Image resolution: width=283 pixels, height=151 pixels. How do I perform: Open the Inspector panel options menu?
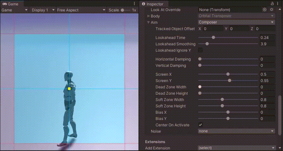pyautogui.click(x=277, y=3)
